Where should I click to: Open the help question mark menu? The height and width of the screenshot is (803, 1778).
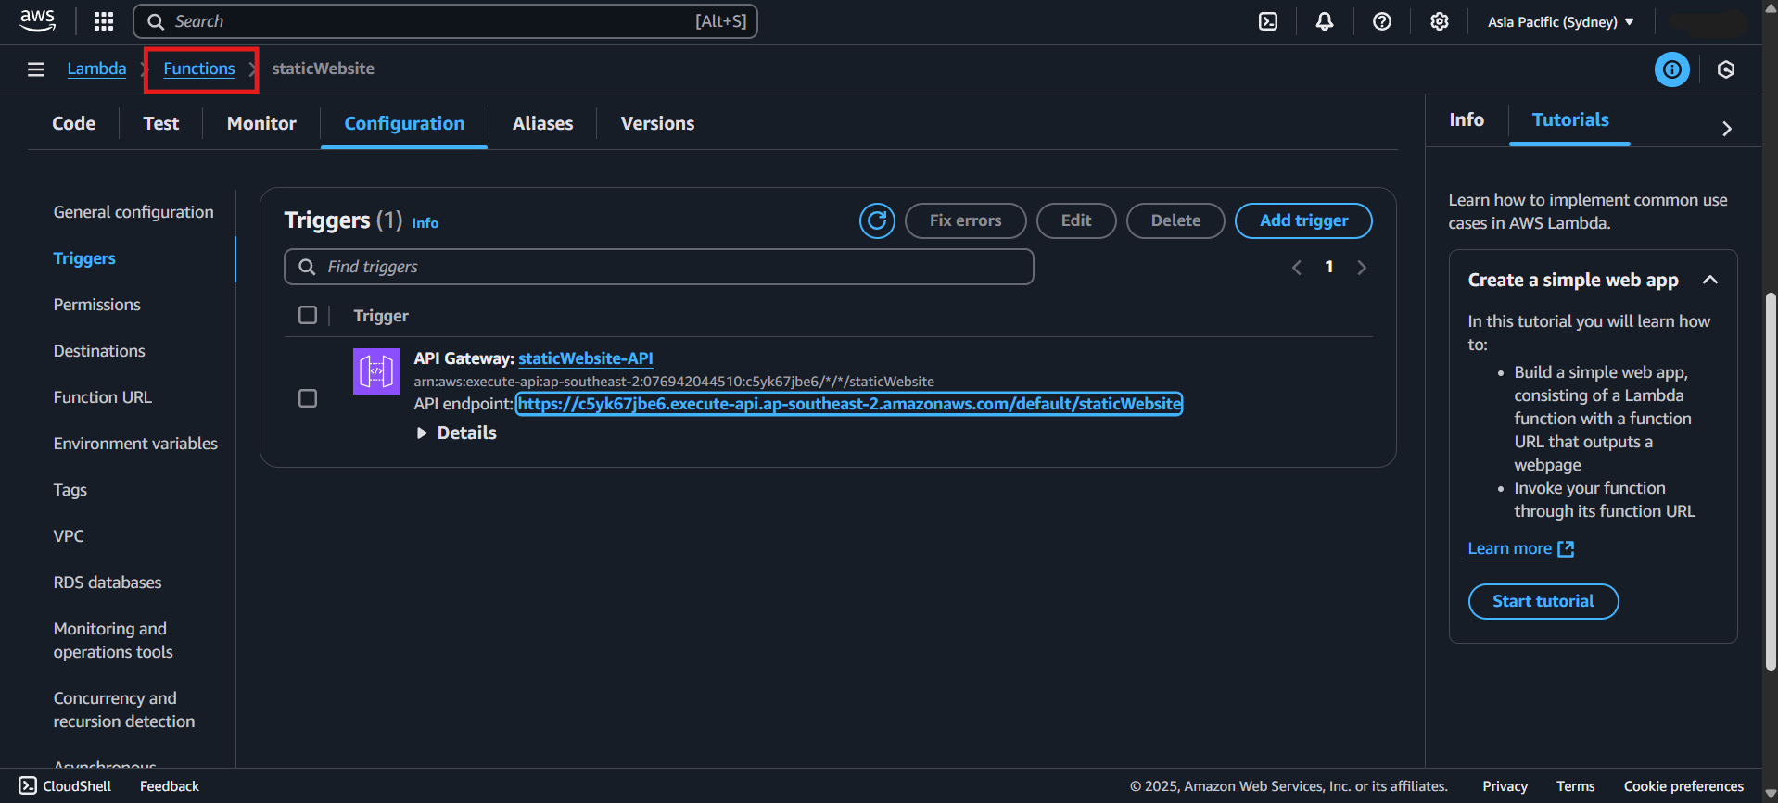1382,21
